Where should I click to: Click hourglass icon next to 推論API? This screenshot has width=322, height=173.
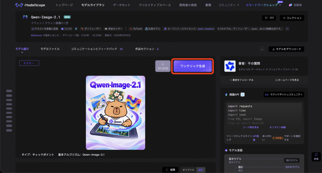coord(242,94)
